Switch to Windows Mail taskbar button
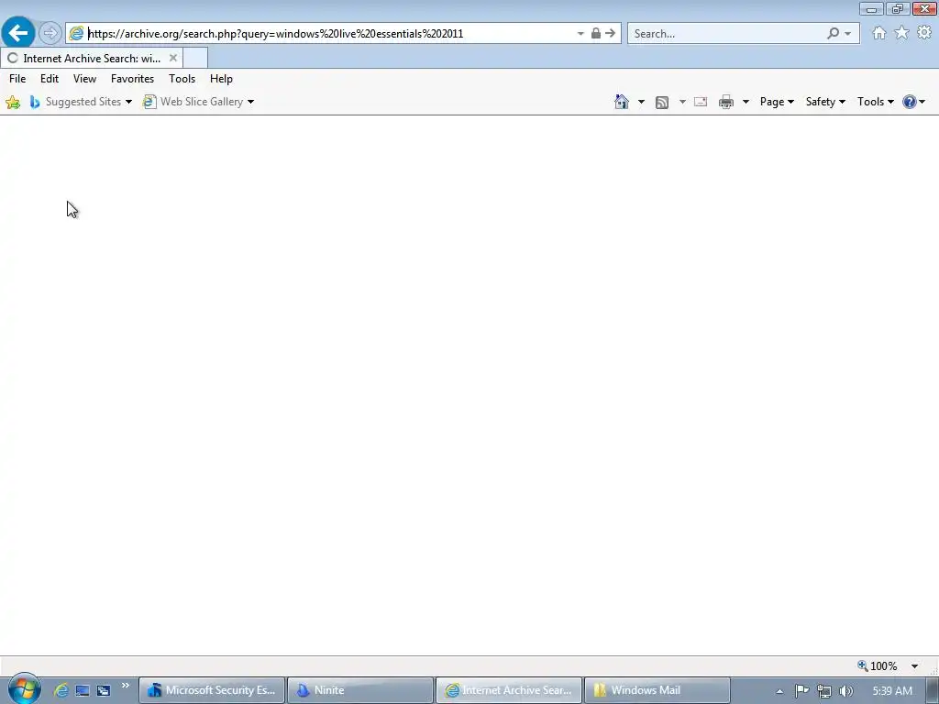 tap(657, 690)
